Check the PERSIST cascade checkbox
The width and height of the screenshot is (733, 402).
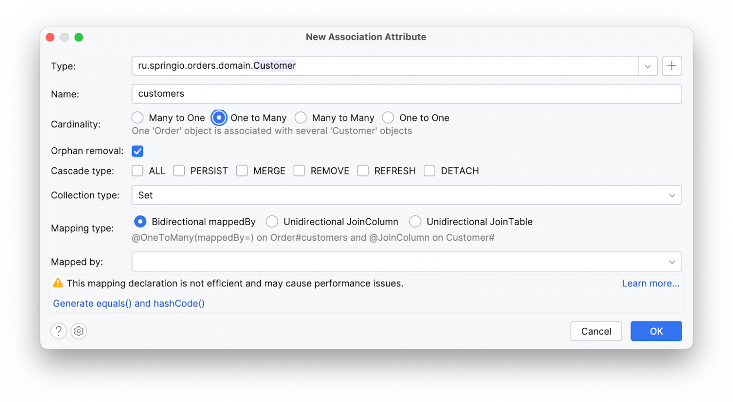point(179,171)
